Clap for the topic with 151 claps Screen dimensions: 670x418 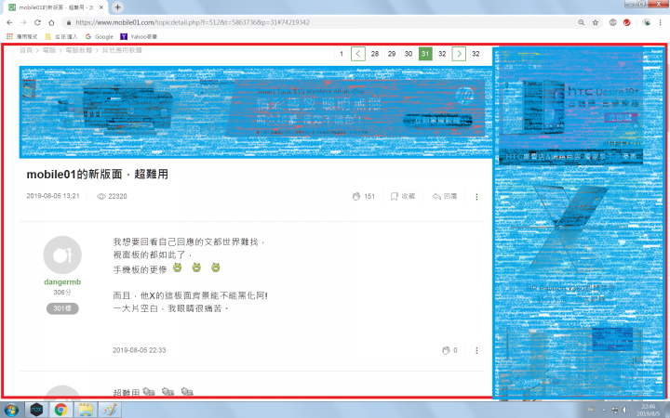(x=363, y=196)
